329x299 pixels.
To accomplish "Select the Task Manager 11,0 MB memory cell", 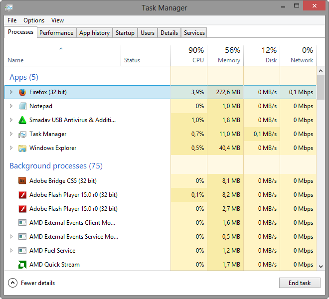I will point(225,134).
